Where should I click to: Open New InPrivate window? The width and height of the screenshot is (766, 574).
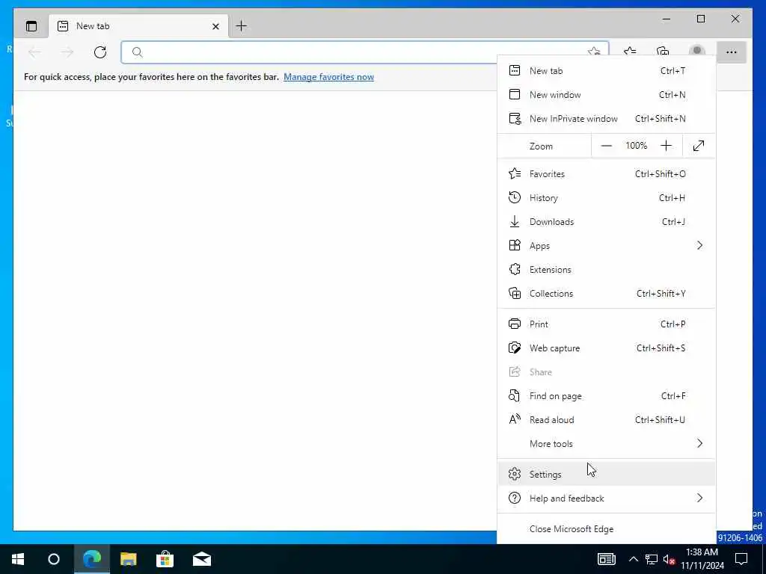[x=606, y=119]
